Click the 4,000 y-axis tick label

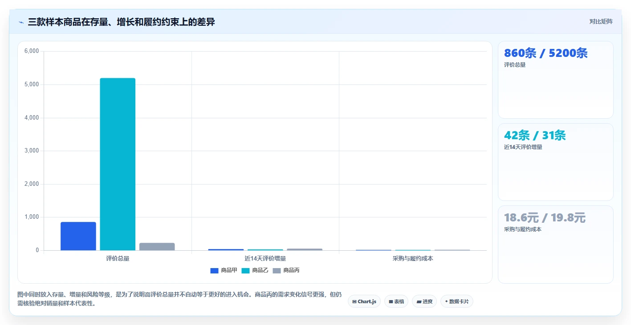click(x=32, y=118)
